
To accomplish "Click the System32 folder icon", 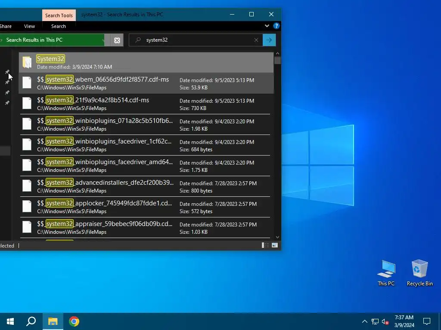I will (27, 62).
